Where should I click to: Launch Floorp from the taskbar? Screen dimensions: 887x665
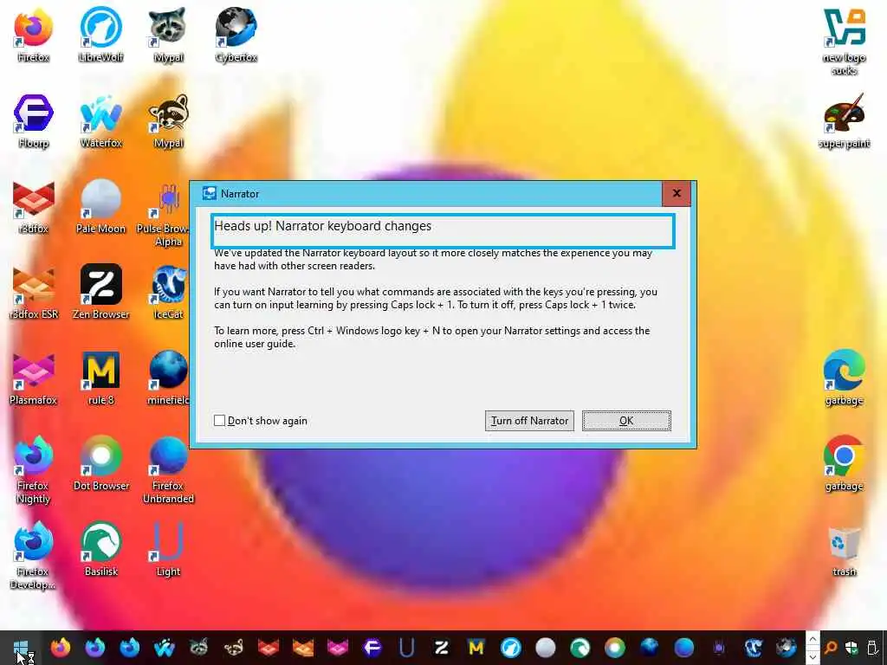pos(372,648)
